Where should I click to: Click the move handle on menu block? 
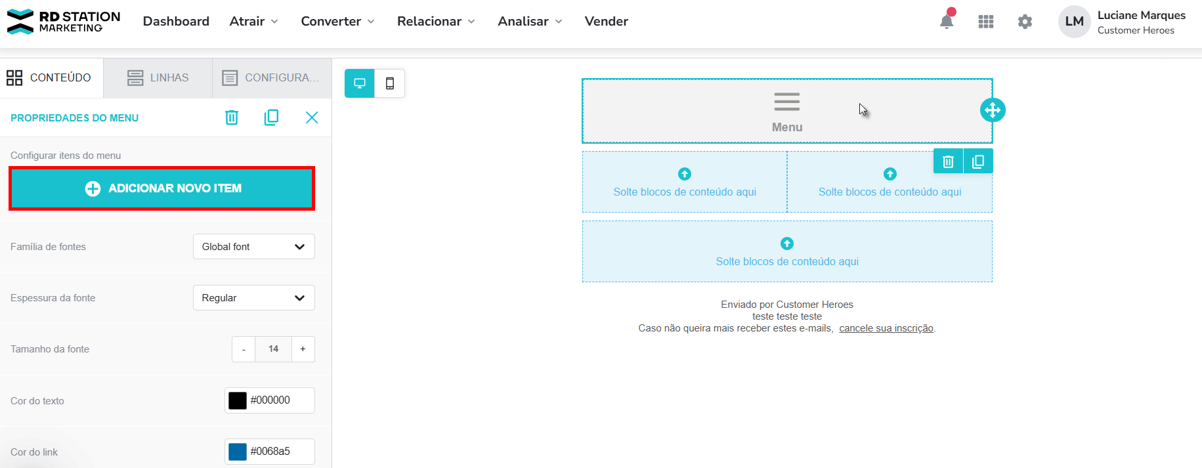pos(993,110)
